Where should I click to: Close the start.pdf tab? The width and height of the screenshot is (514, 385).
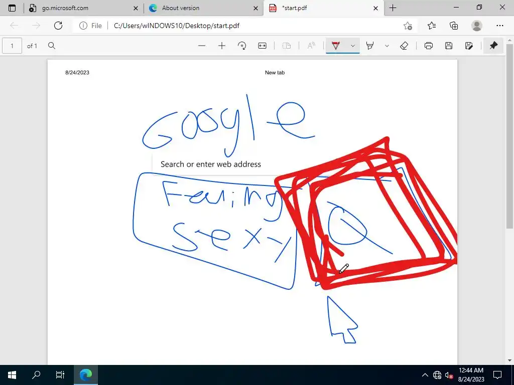[x=375, y=8]
